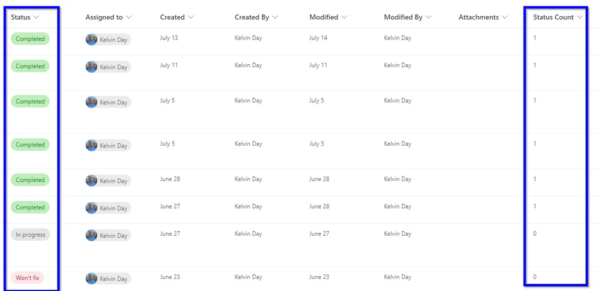The height and width of the screenshot is (291, 600).
Task: Select the July 14 modified date cell
Action: (x=318, y=38)
